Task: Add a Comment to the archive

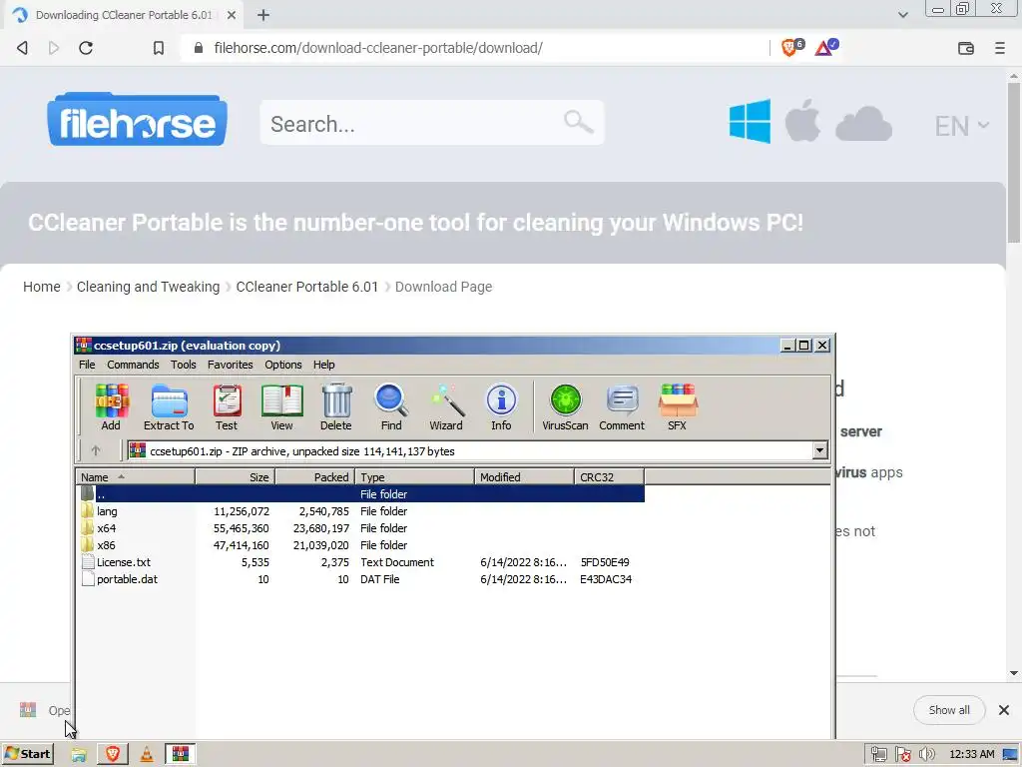Action: click(x=622, y=407)
